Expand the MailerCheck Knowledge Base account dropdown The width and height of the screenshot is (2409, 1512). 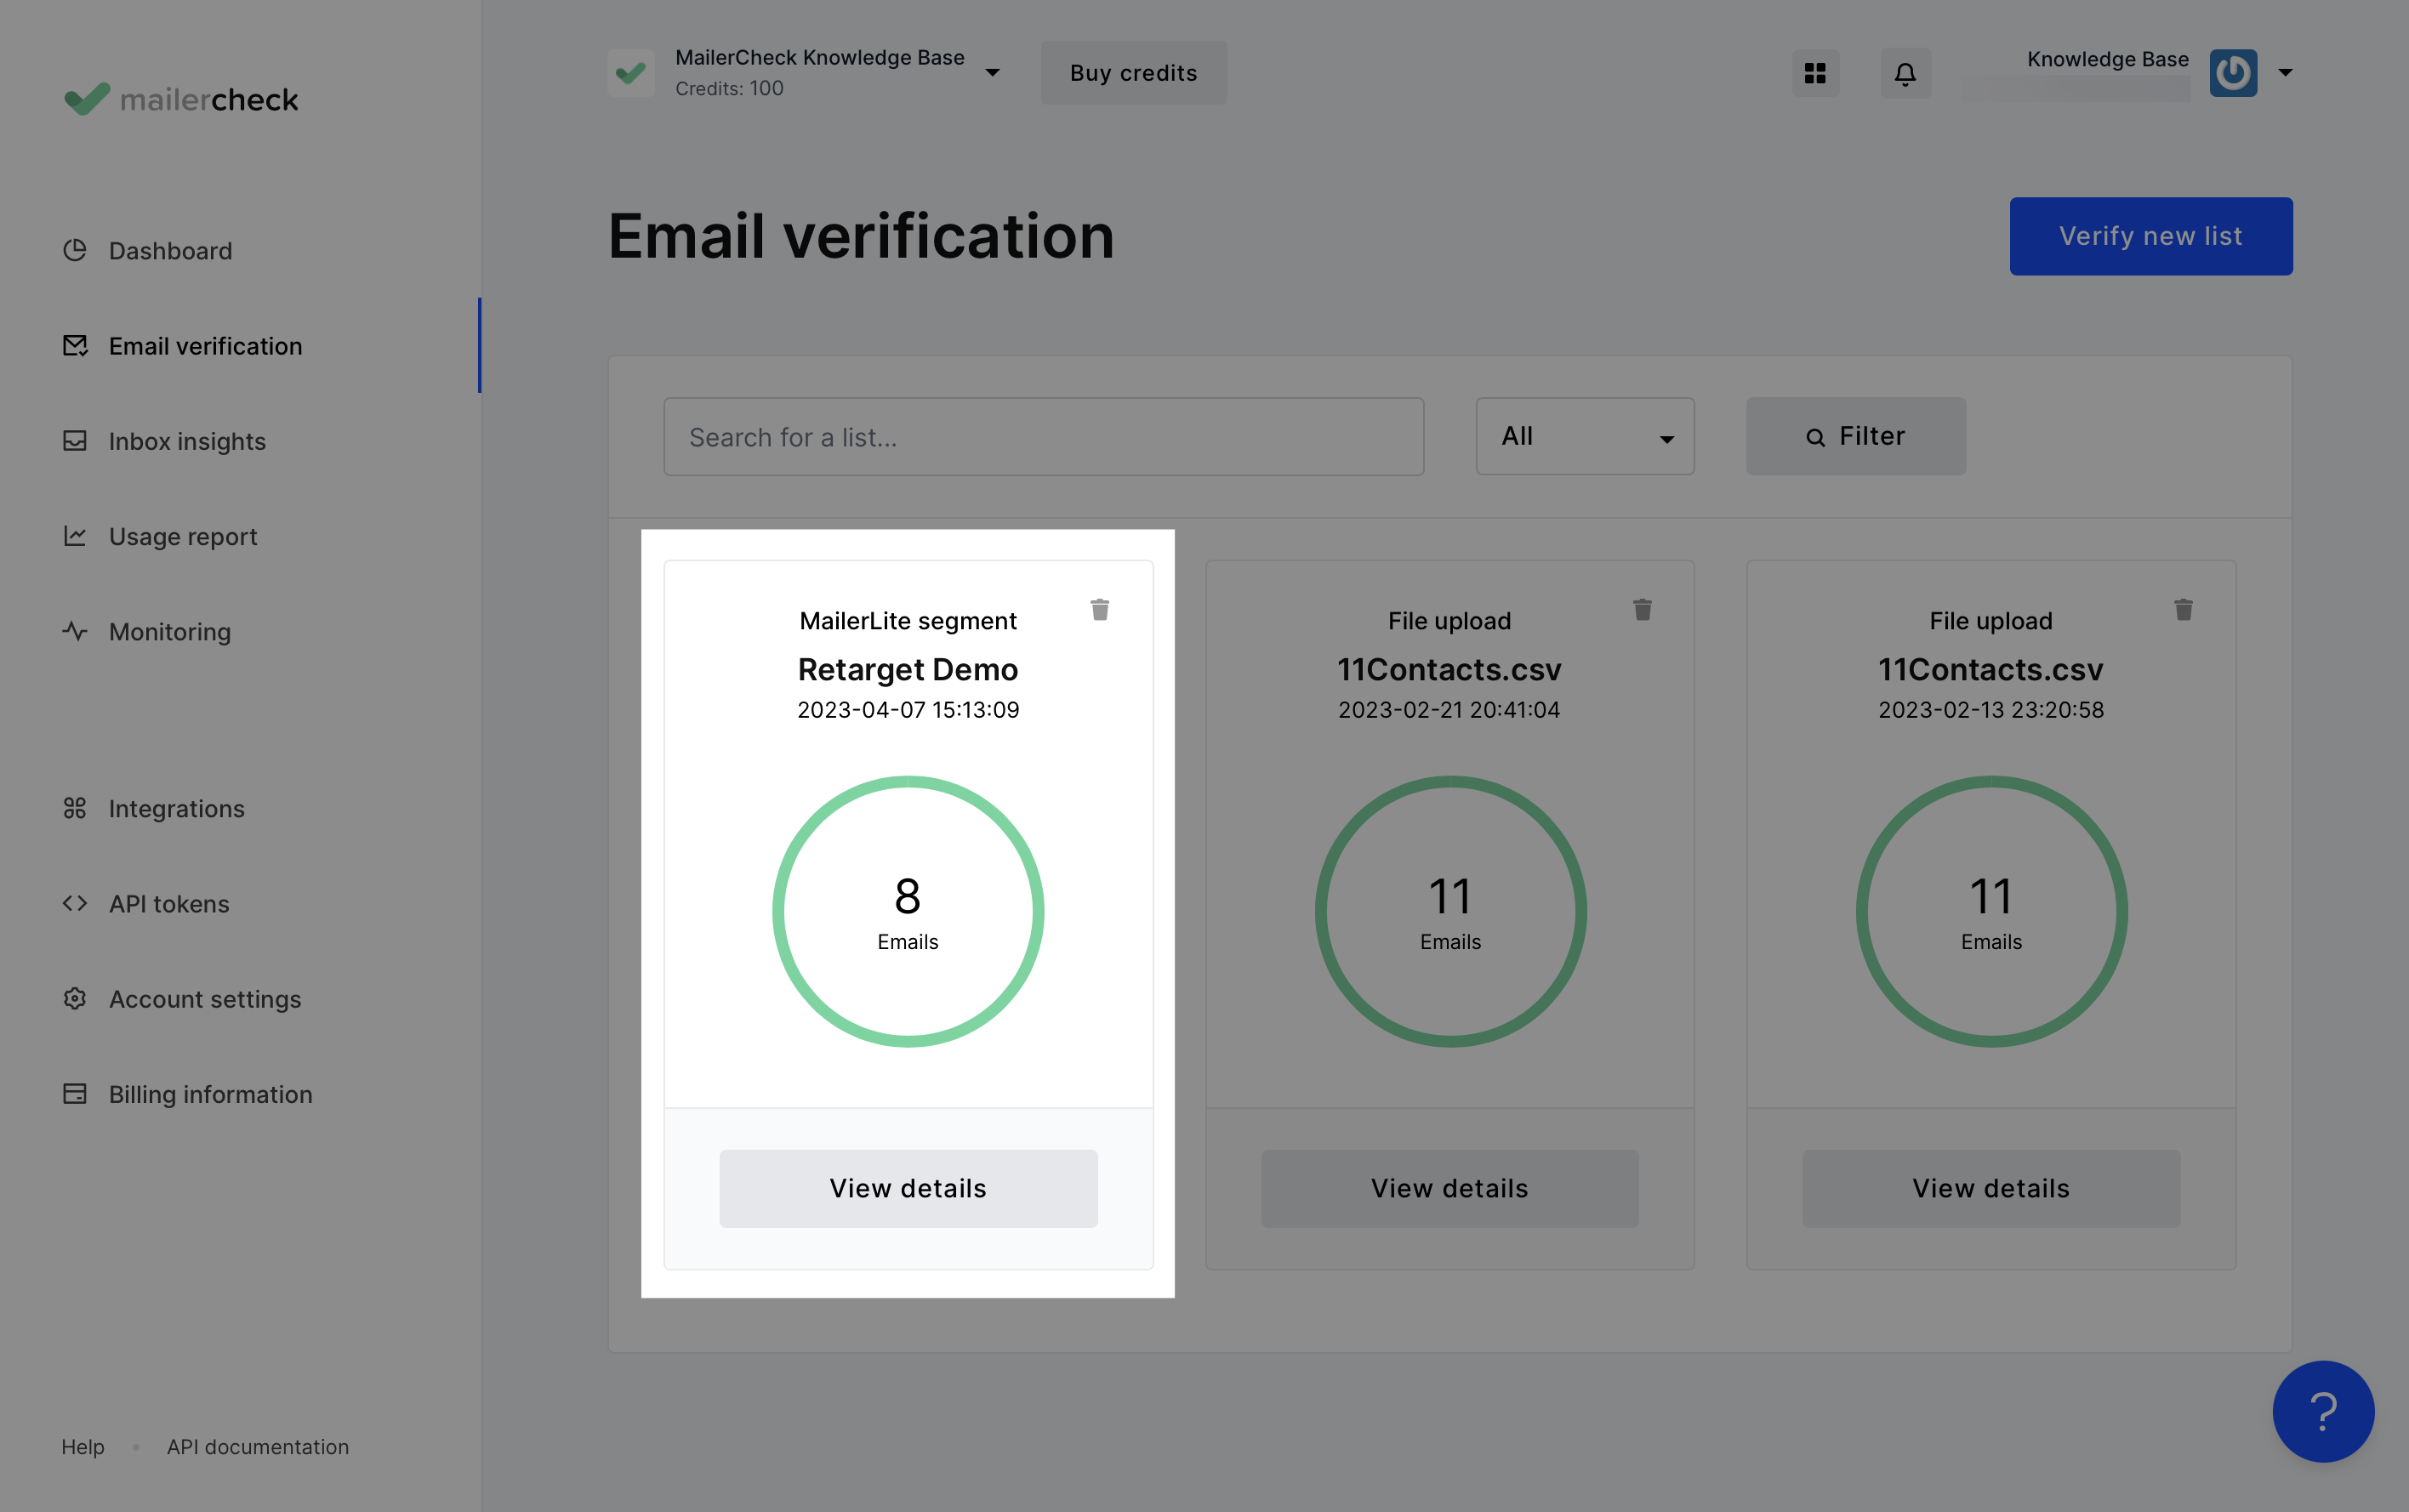tap(992, 72)
